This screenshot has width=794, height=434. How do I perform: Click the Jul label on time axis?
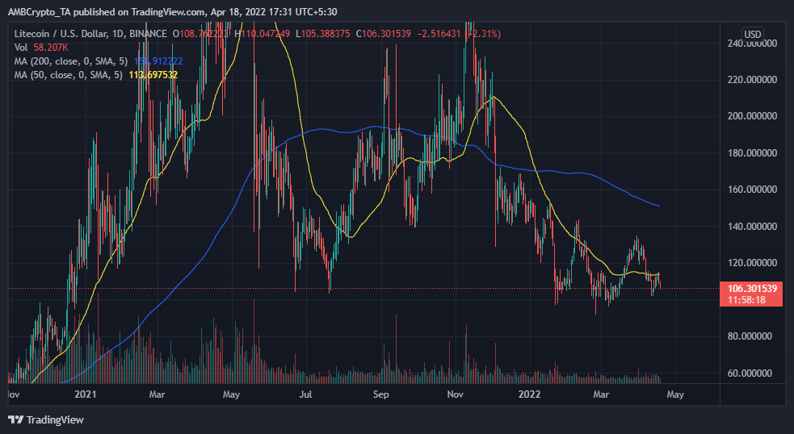(x=306, y=395)
